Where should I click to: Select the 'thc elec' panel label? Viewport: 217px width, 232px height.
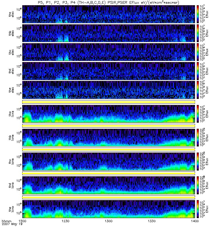[11, 52]
